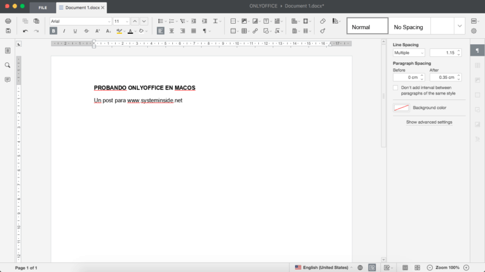Toggle Strikethrough formatting
The image size is (485, 272).
(86, 31)
